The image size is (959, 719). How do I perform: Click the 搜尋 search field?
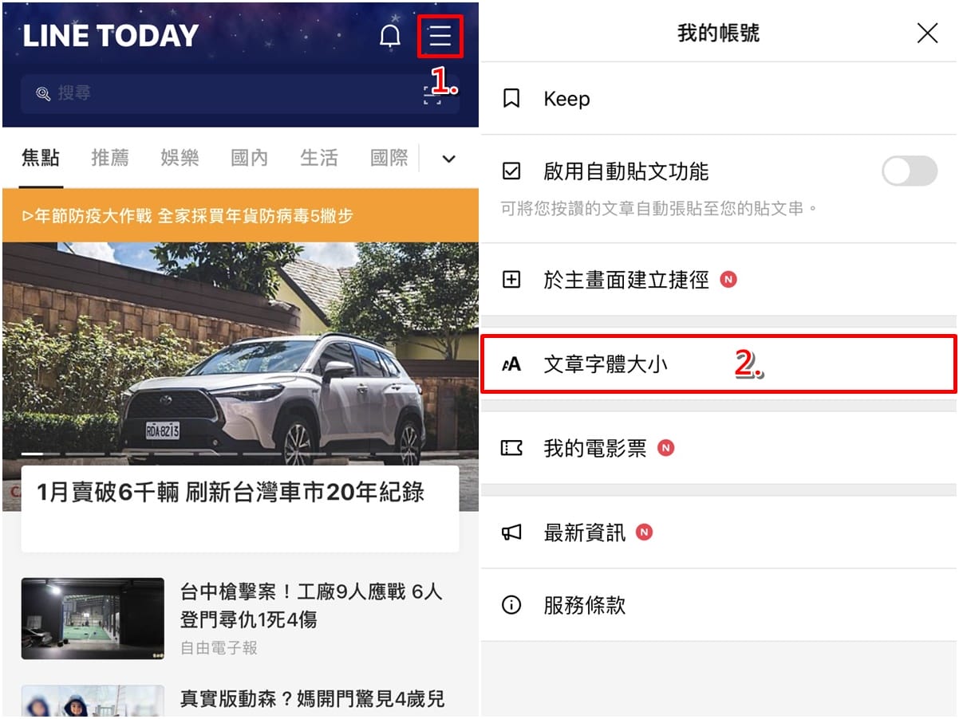(x=239, y=94)
